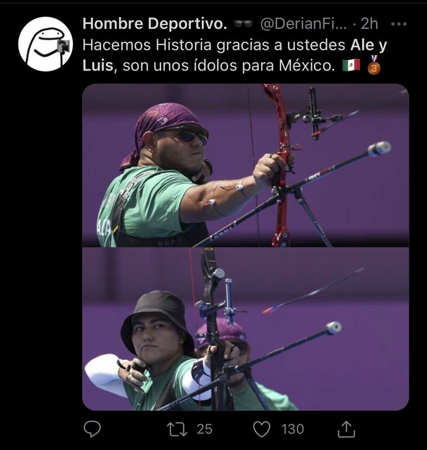Click the 2h tweet timestamp
Image resolution: width=427 pixels, height=450 pixels.
369,24
